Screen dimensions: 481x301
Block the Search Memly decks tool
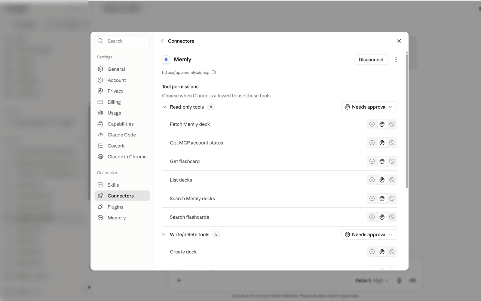[x=392, y=198]
